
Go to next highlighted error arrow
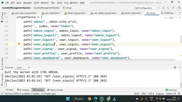[180, 18]
